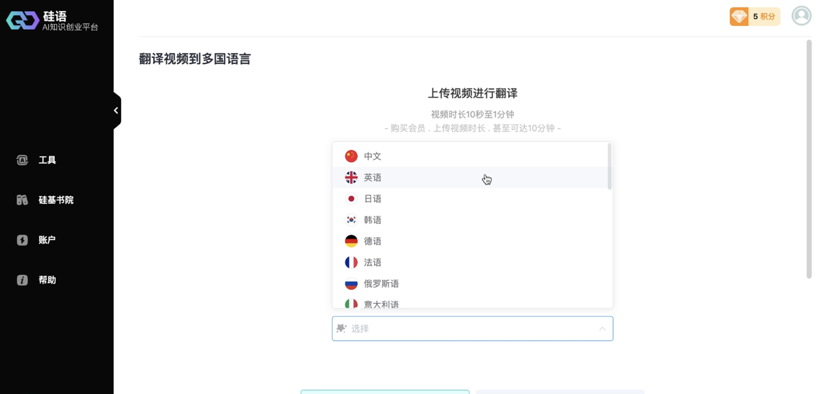Click the 账户 lightning icon
The height and width of the screenshot is (394, 837).
click(x=22, y=240)
